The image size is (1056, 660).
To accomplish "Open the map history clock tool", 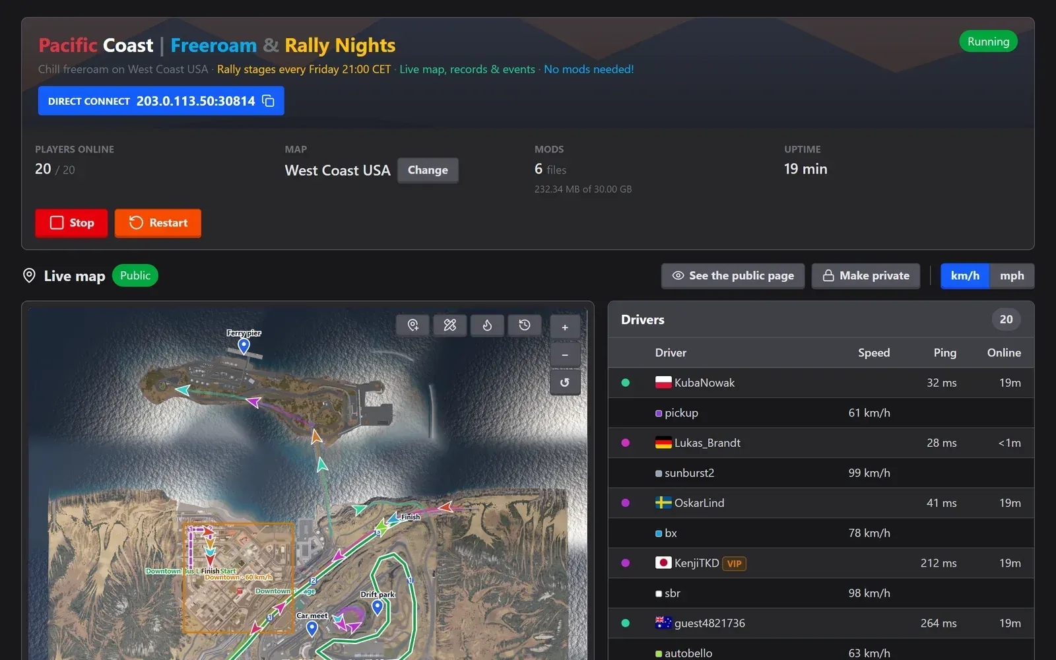I will tap(525, 325).
